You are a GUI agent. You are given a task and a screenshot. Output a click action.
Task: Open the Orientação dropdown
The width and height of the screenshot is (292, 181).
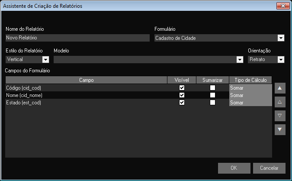[x=281, y=59]
